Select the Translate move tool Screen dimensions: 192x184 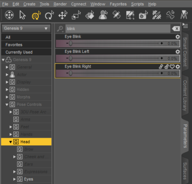pyautogui.click(x=63, y=15)
